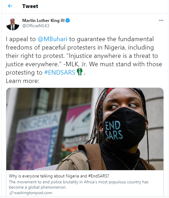
Task: Click the Learn more: text
Action: [x=23, y=81]
